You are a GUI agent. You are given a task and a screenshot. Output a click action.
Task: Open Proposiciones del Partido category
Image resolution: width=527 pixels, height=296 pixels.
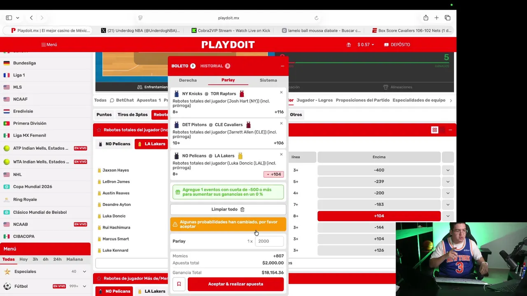coord(362,100)
